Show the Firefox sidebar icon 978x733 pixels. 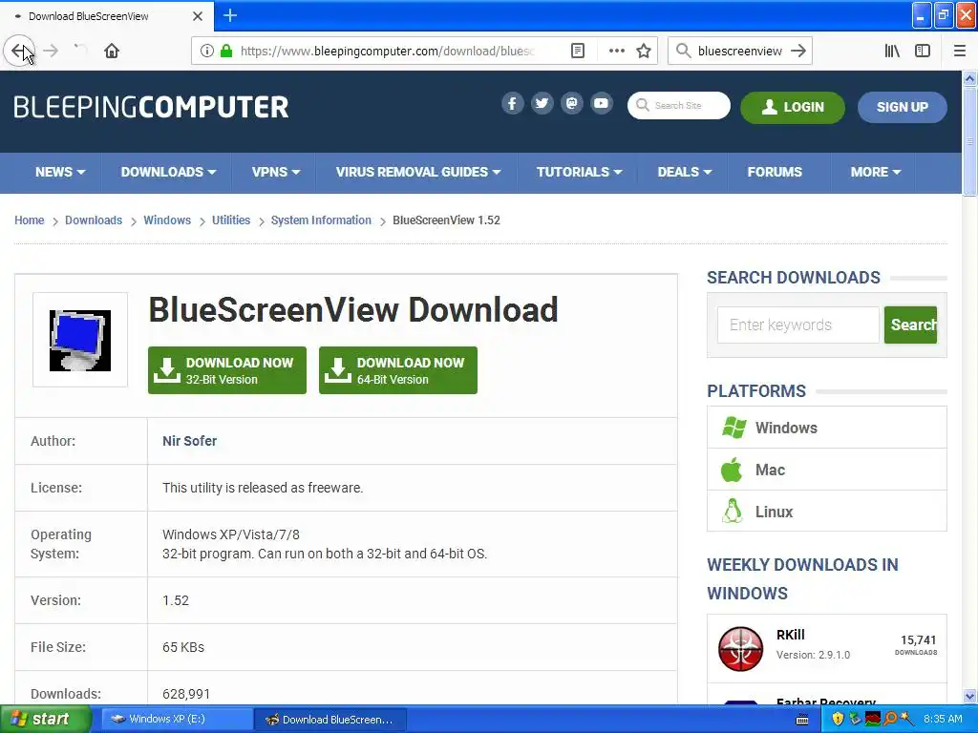point(923,51)
